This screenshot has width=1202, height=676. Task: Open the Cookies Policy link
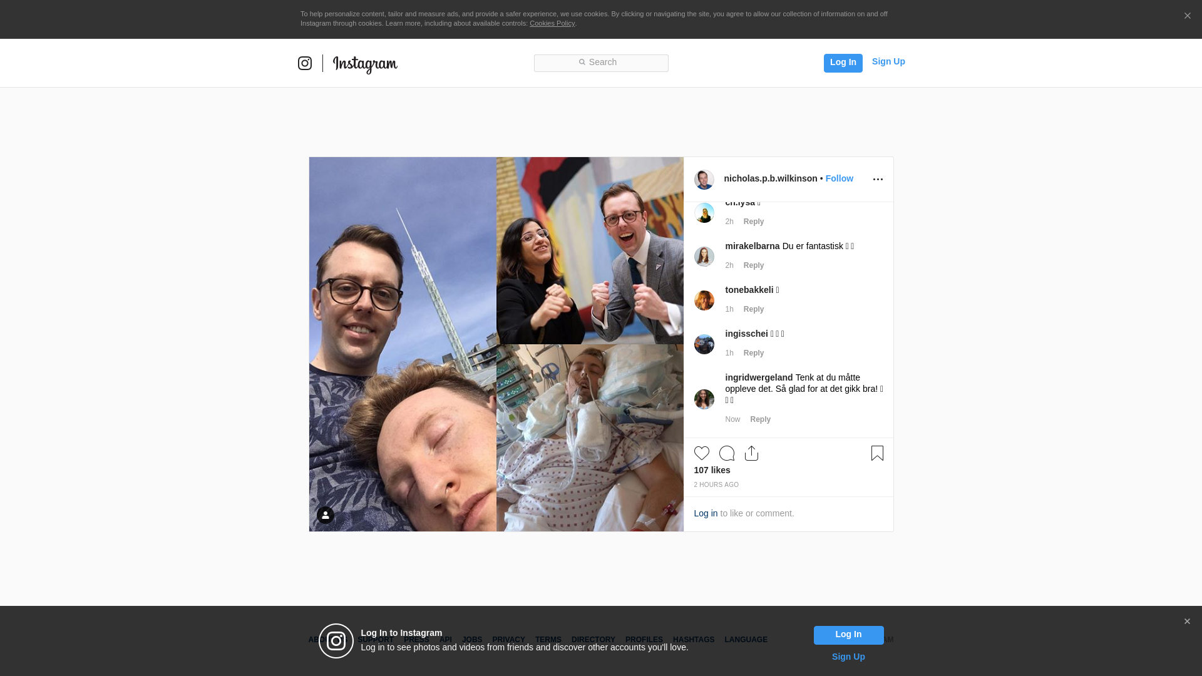[552, 23]
